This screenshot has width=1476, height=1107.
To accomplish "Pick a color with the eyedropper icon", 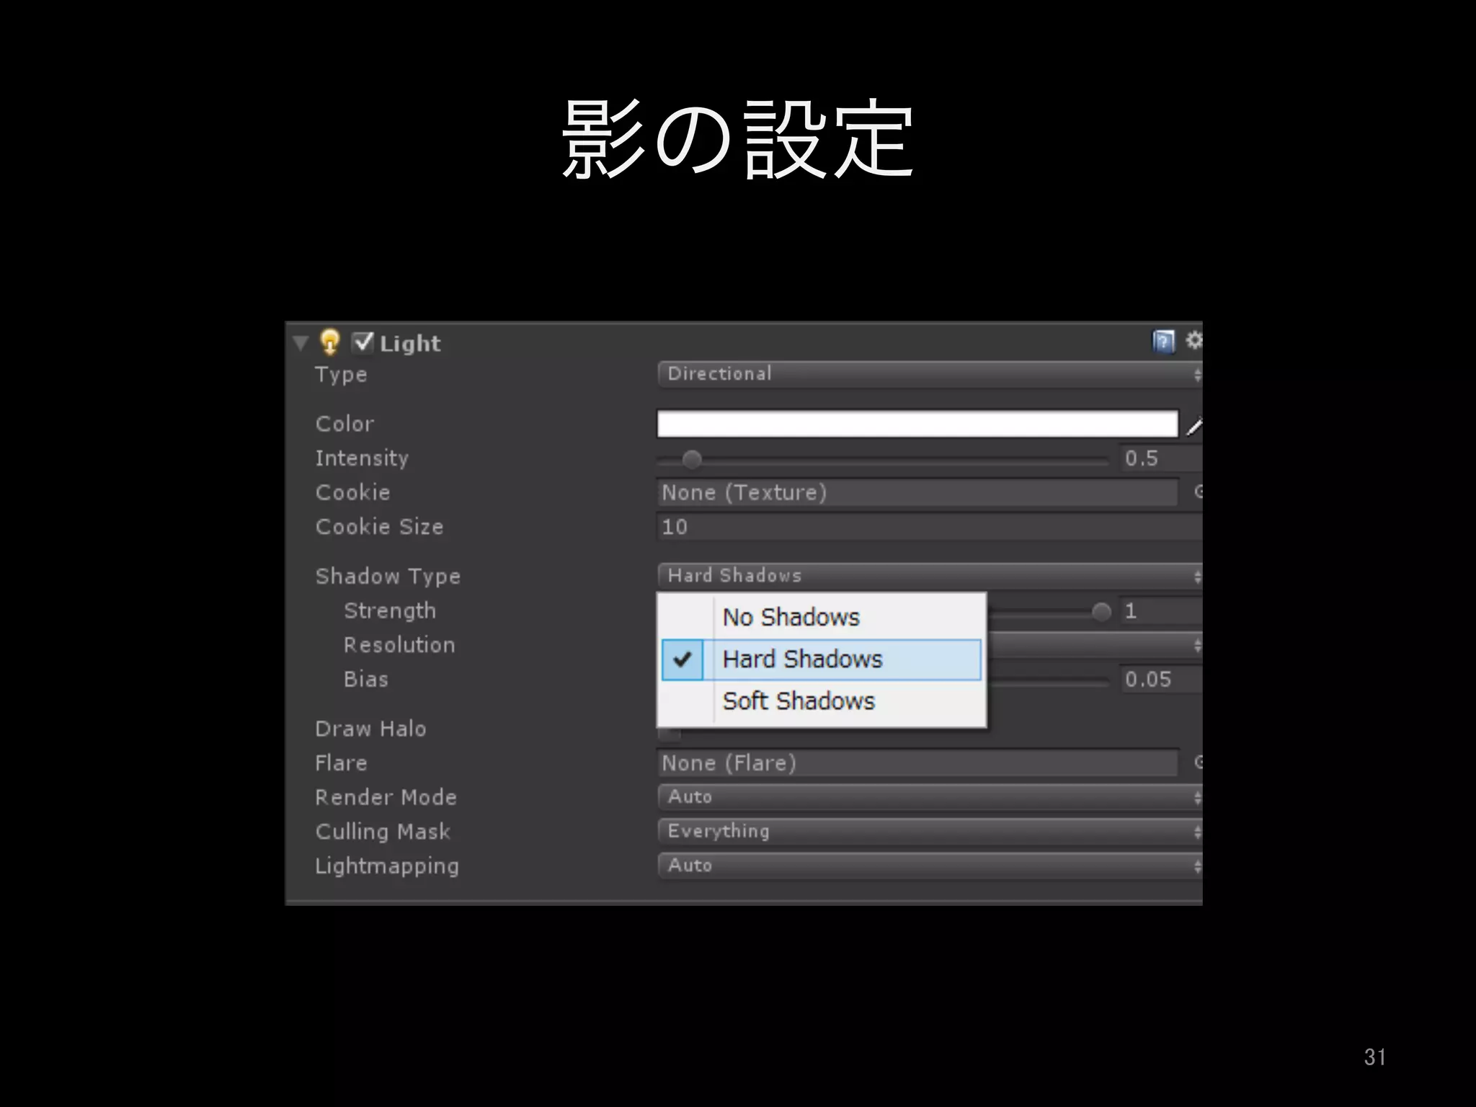I will (x=1194, y=426).
